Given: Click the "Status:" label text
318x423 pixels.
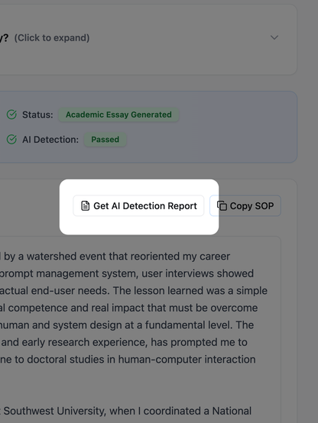Looking at the screenshot, I should [37, 115].
